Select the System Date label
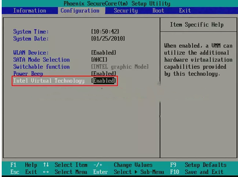The height and width of the screenshot is (177, 238). click(x=31, y=39)
